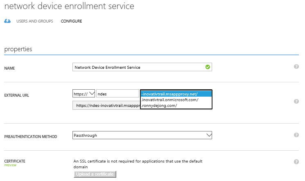
Task: Expand the https:// protocol dropdown
Action: coord(84,94)
